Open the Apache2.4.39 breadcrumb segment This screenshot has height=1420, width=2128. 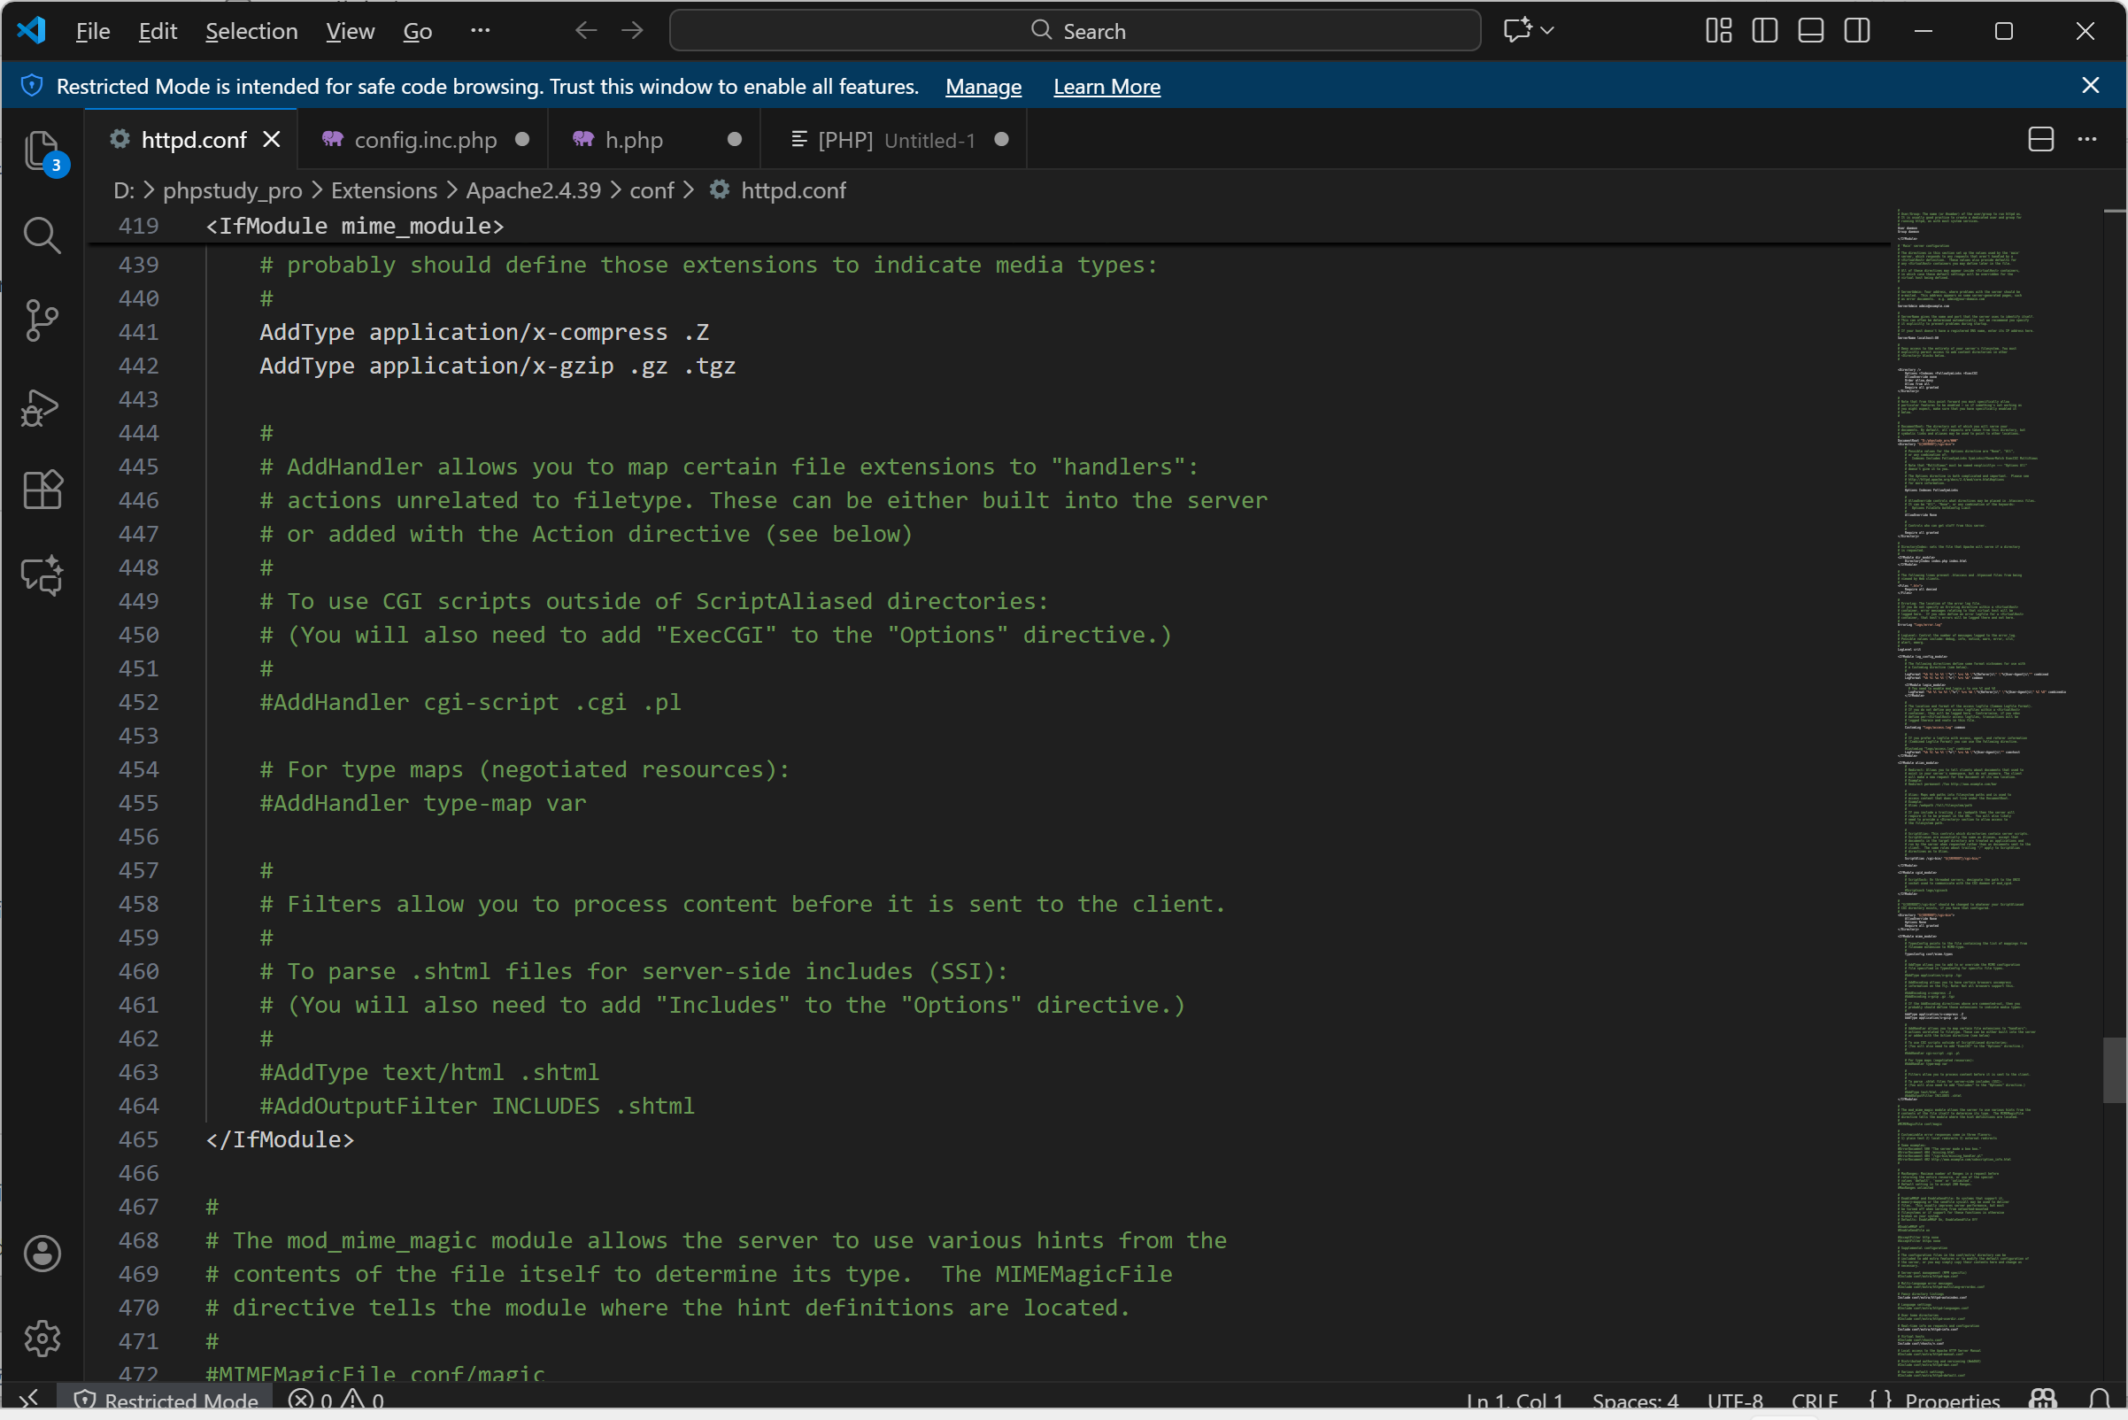(x=534, y=190)
